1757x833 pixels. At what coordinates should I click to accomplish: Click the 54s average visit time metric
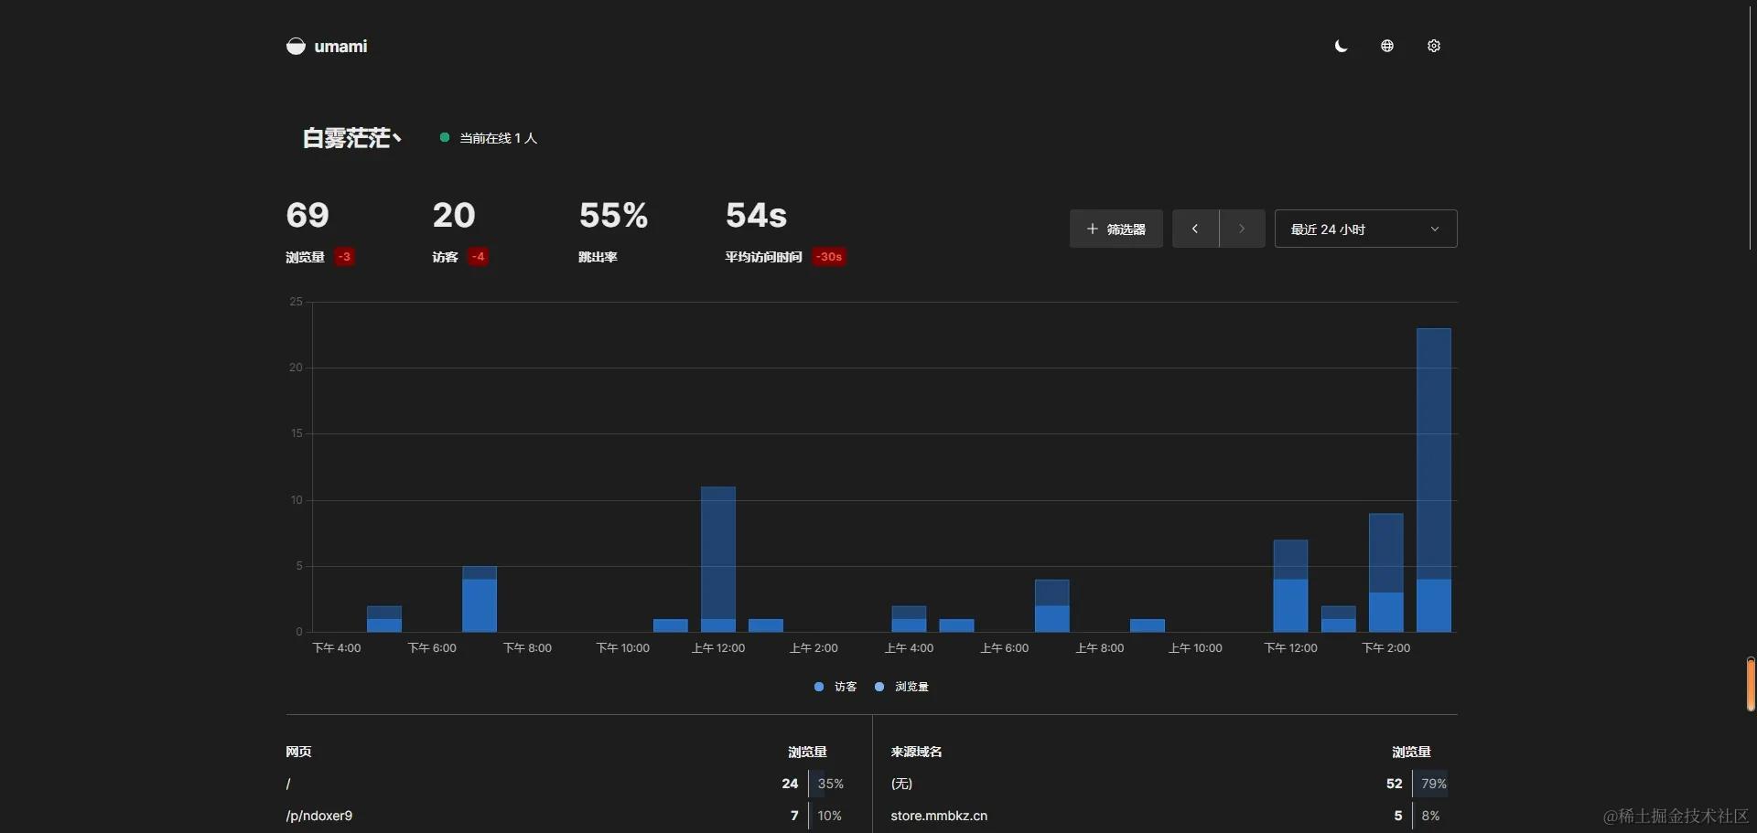[756, 215]
